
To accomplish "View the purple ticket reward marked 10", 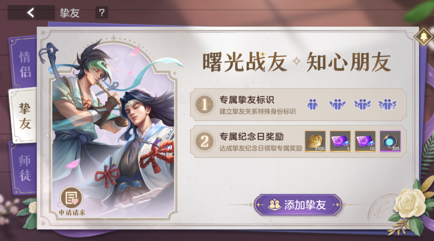I will [365, 141].
